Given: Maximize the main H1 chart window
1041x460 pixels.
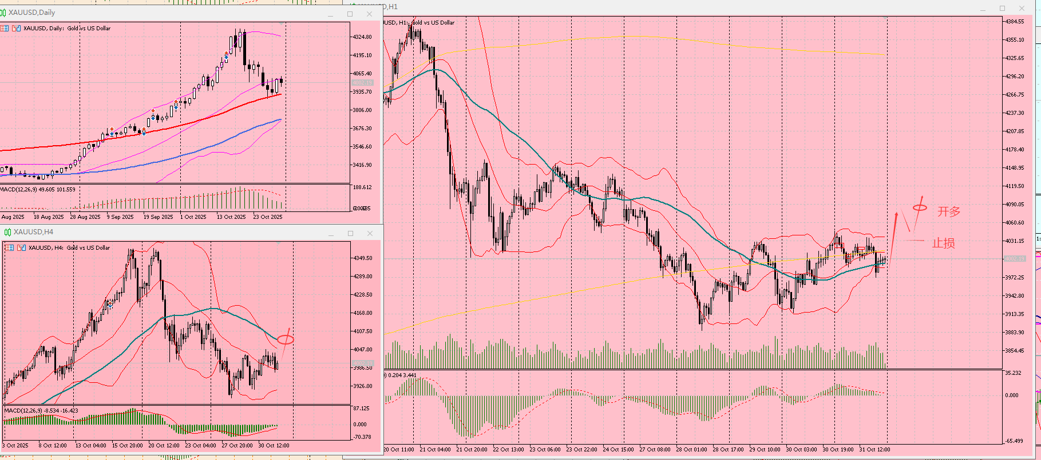Looking at the screenshot, I should 1002,8.
